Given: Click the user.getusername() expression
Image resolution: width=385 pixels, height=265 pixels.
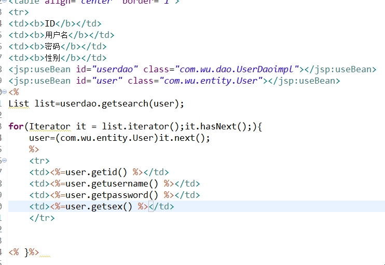Looking at the screenshot, I should pos(113,183).
